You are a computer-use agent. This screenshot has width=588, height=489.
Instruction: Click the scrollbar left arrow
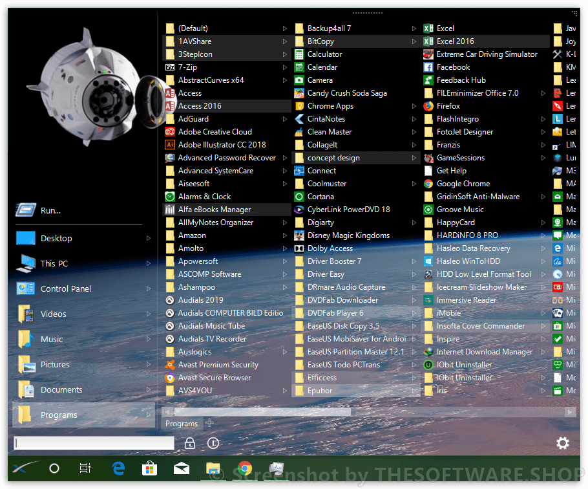coord(167,411)
